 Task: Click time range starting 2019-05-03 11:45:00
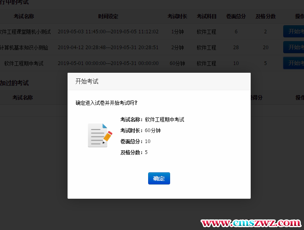[x=108, y=32]
